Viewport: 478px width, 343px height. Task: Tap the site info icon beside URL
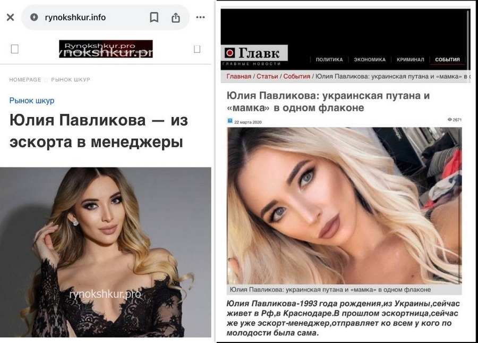[x=34, y=17]
